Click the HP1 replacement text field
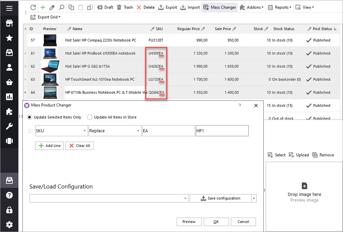 pyautogui.click(x=222, y=131)
